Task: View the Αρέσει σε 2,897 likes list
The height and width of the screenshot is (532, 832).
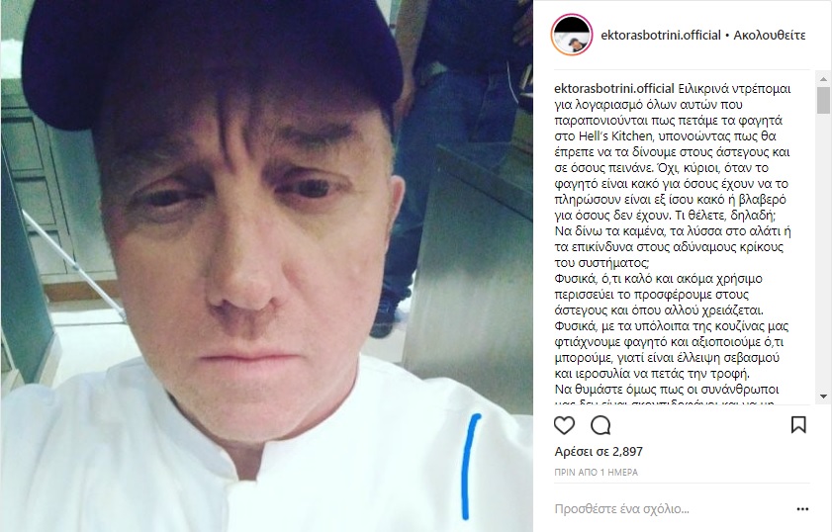Action: pos(599,451)
